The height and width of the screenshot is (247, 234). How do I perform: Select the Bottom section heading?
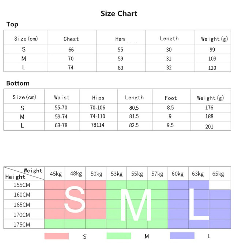pos(18,83)
